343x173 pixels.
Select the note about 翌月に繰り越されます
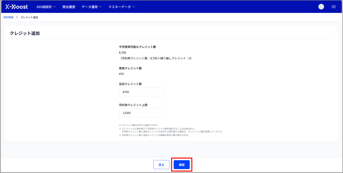pyautogui.click(x=154, y=135)
